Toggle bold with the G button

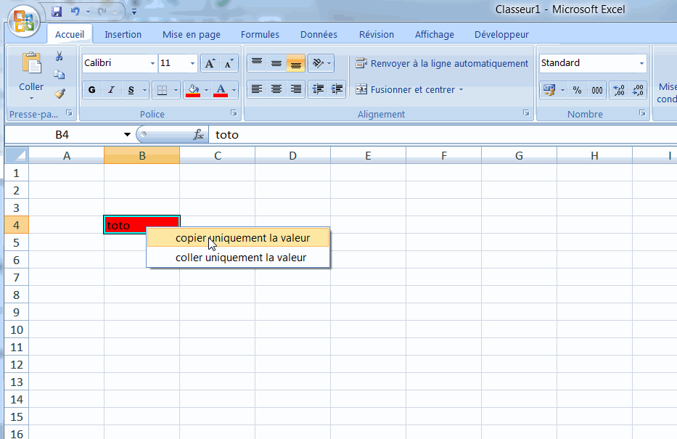pyautogui.click(x=91, y=89)
